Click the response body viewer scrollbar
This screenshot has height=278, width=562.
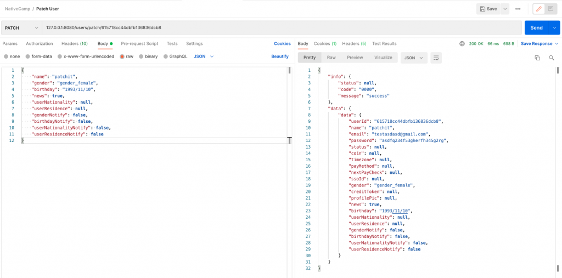558,71
